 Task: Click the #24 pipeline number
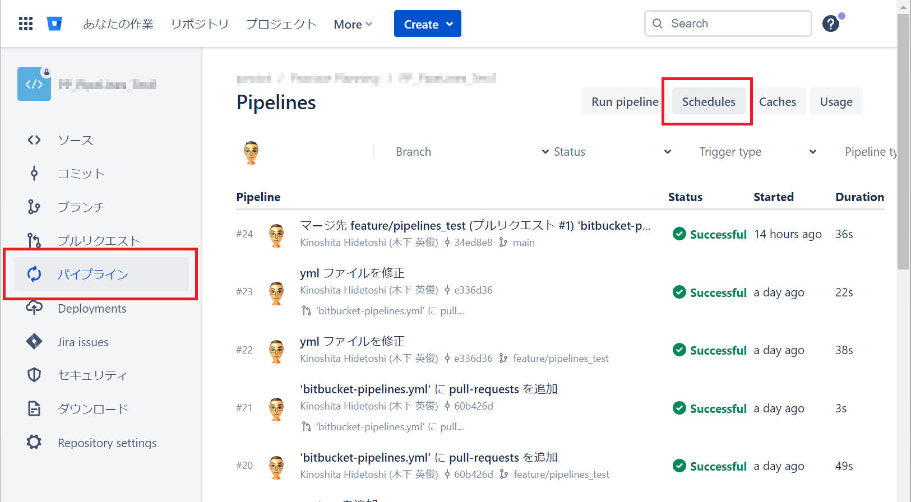point(244,234)
